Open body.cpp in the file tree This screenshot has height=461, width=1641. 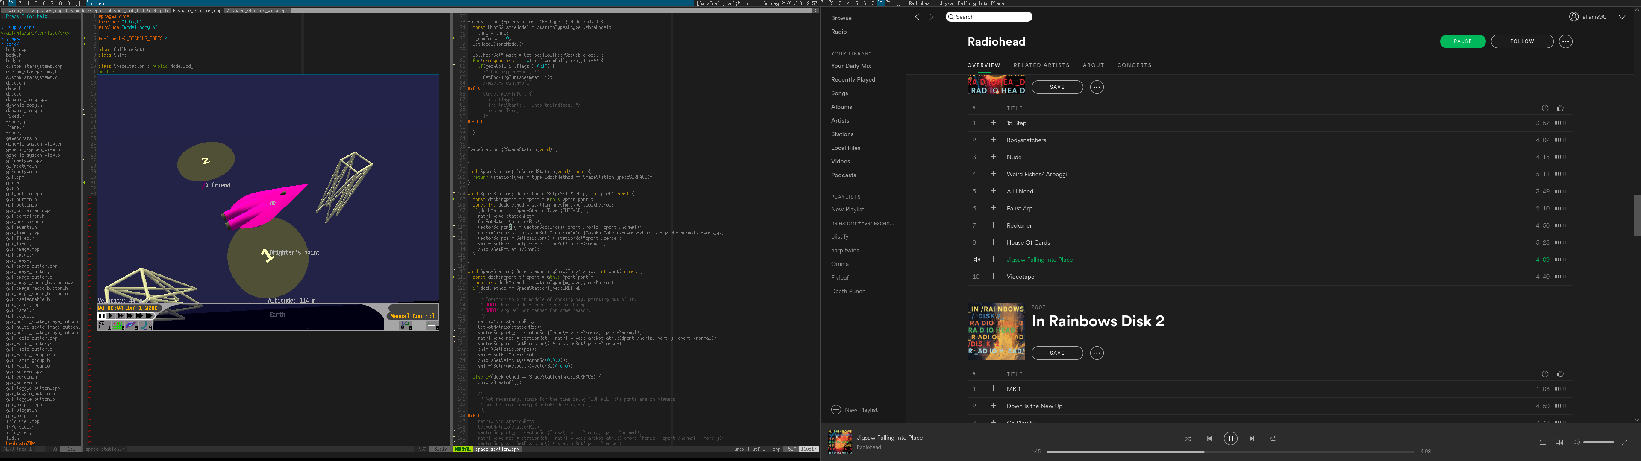click(x=16, y=50)
